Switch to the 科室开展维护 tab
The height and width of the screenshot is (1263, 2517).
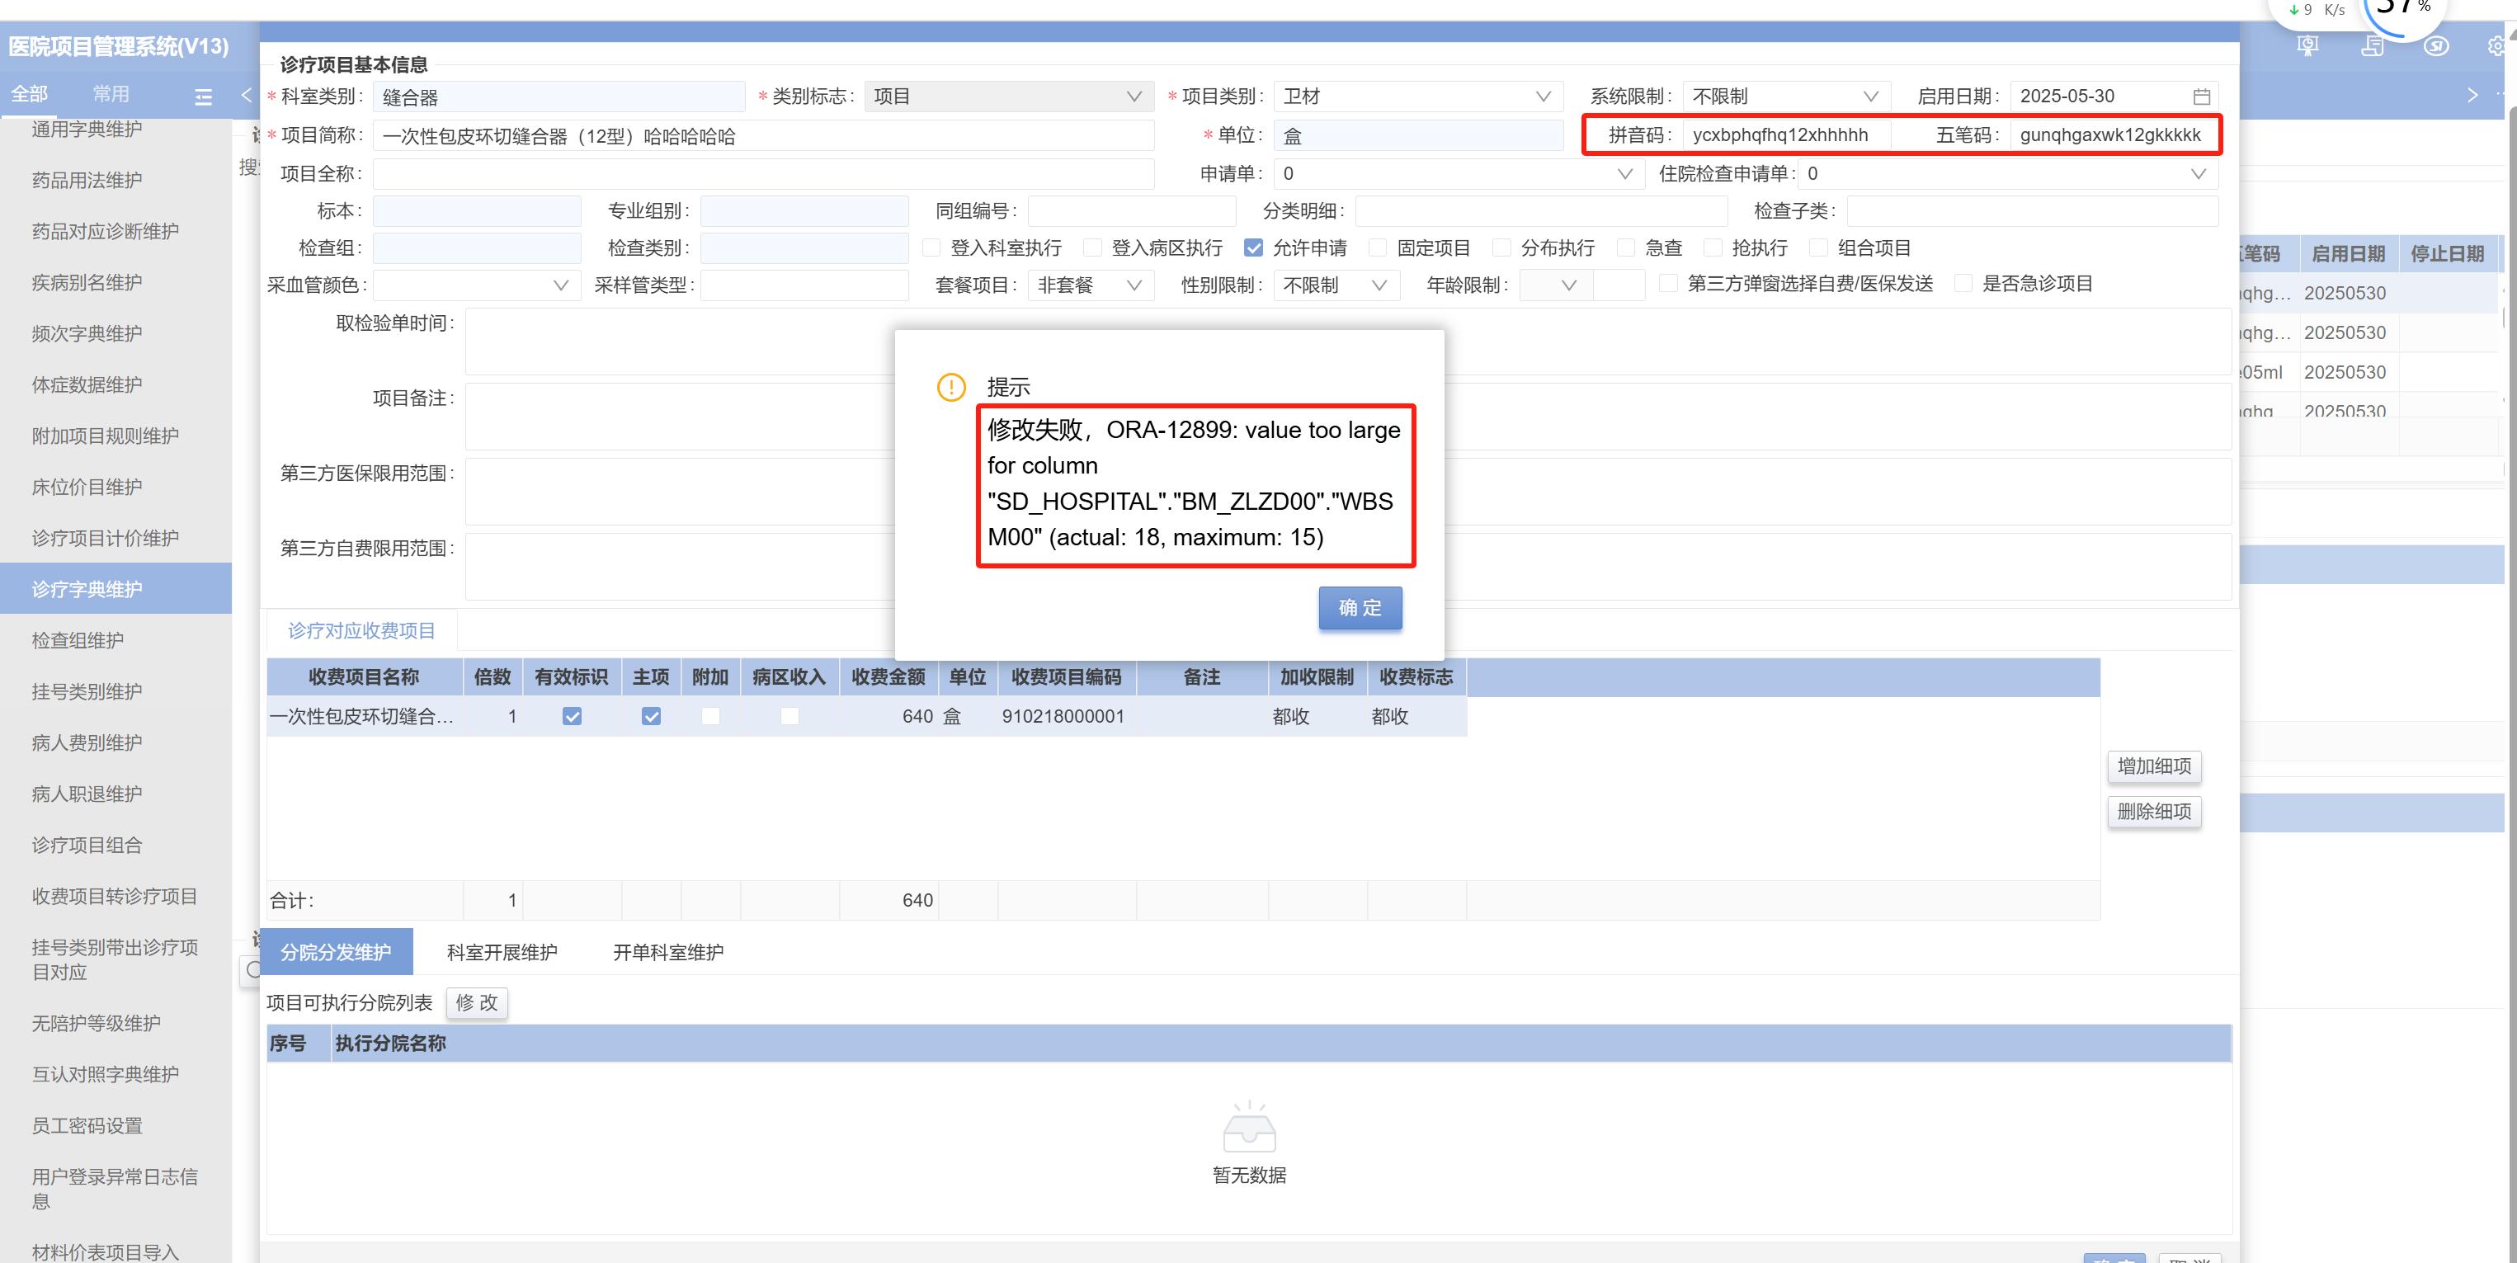click(502, 952)
